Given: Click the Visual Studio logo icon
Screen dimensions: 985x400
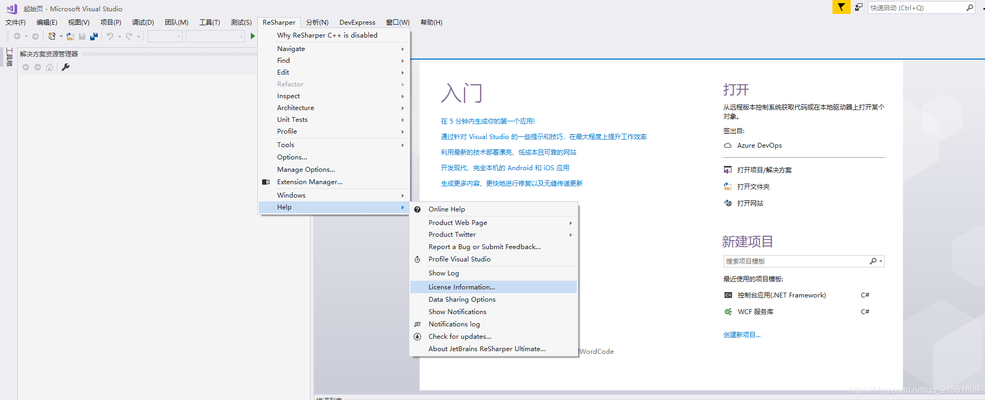Looking at the screenshot, I should (x=11, y=9).
